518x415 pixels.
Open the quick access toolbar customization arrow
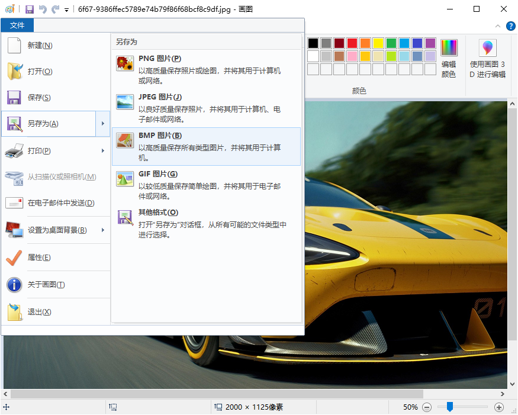click(65, 8)
